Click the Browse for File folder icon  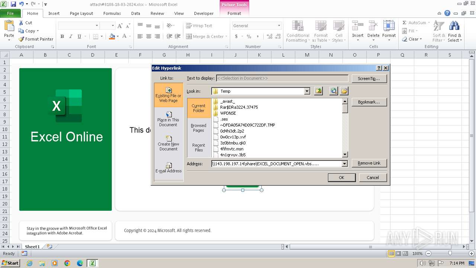coord(344,91)
